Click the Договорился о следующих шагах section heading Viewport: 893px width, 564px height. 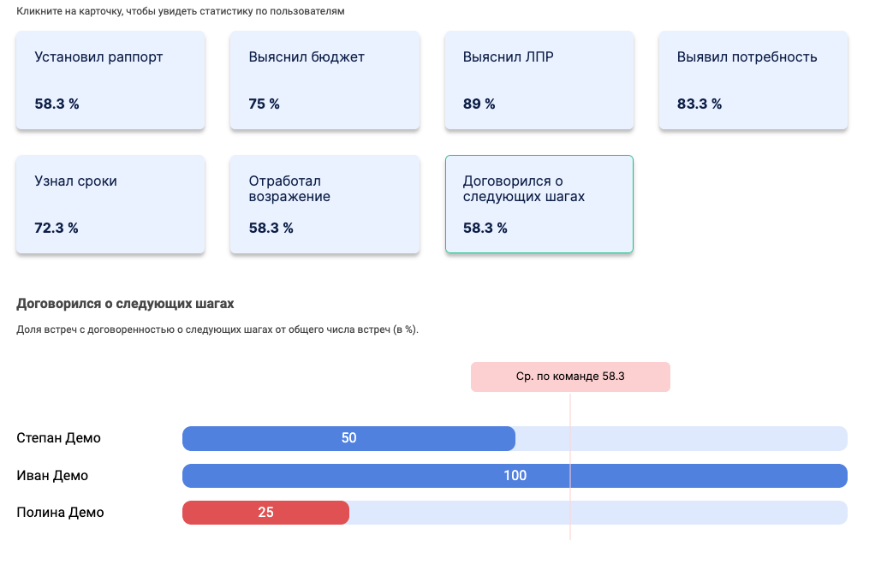(125, 304)
